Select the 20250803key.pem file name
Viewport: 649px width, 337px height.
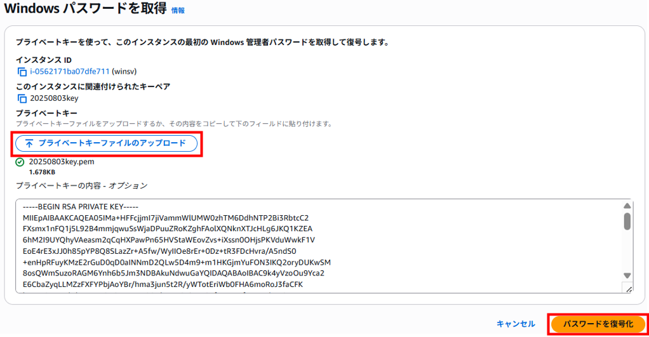point(62,162)
